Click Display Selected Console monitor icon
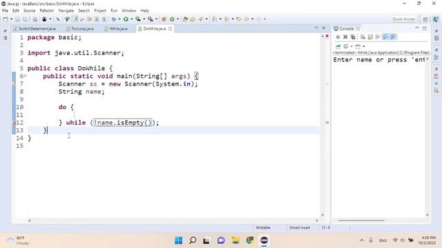This screenshot has width=442, height=248. [345, 46]
